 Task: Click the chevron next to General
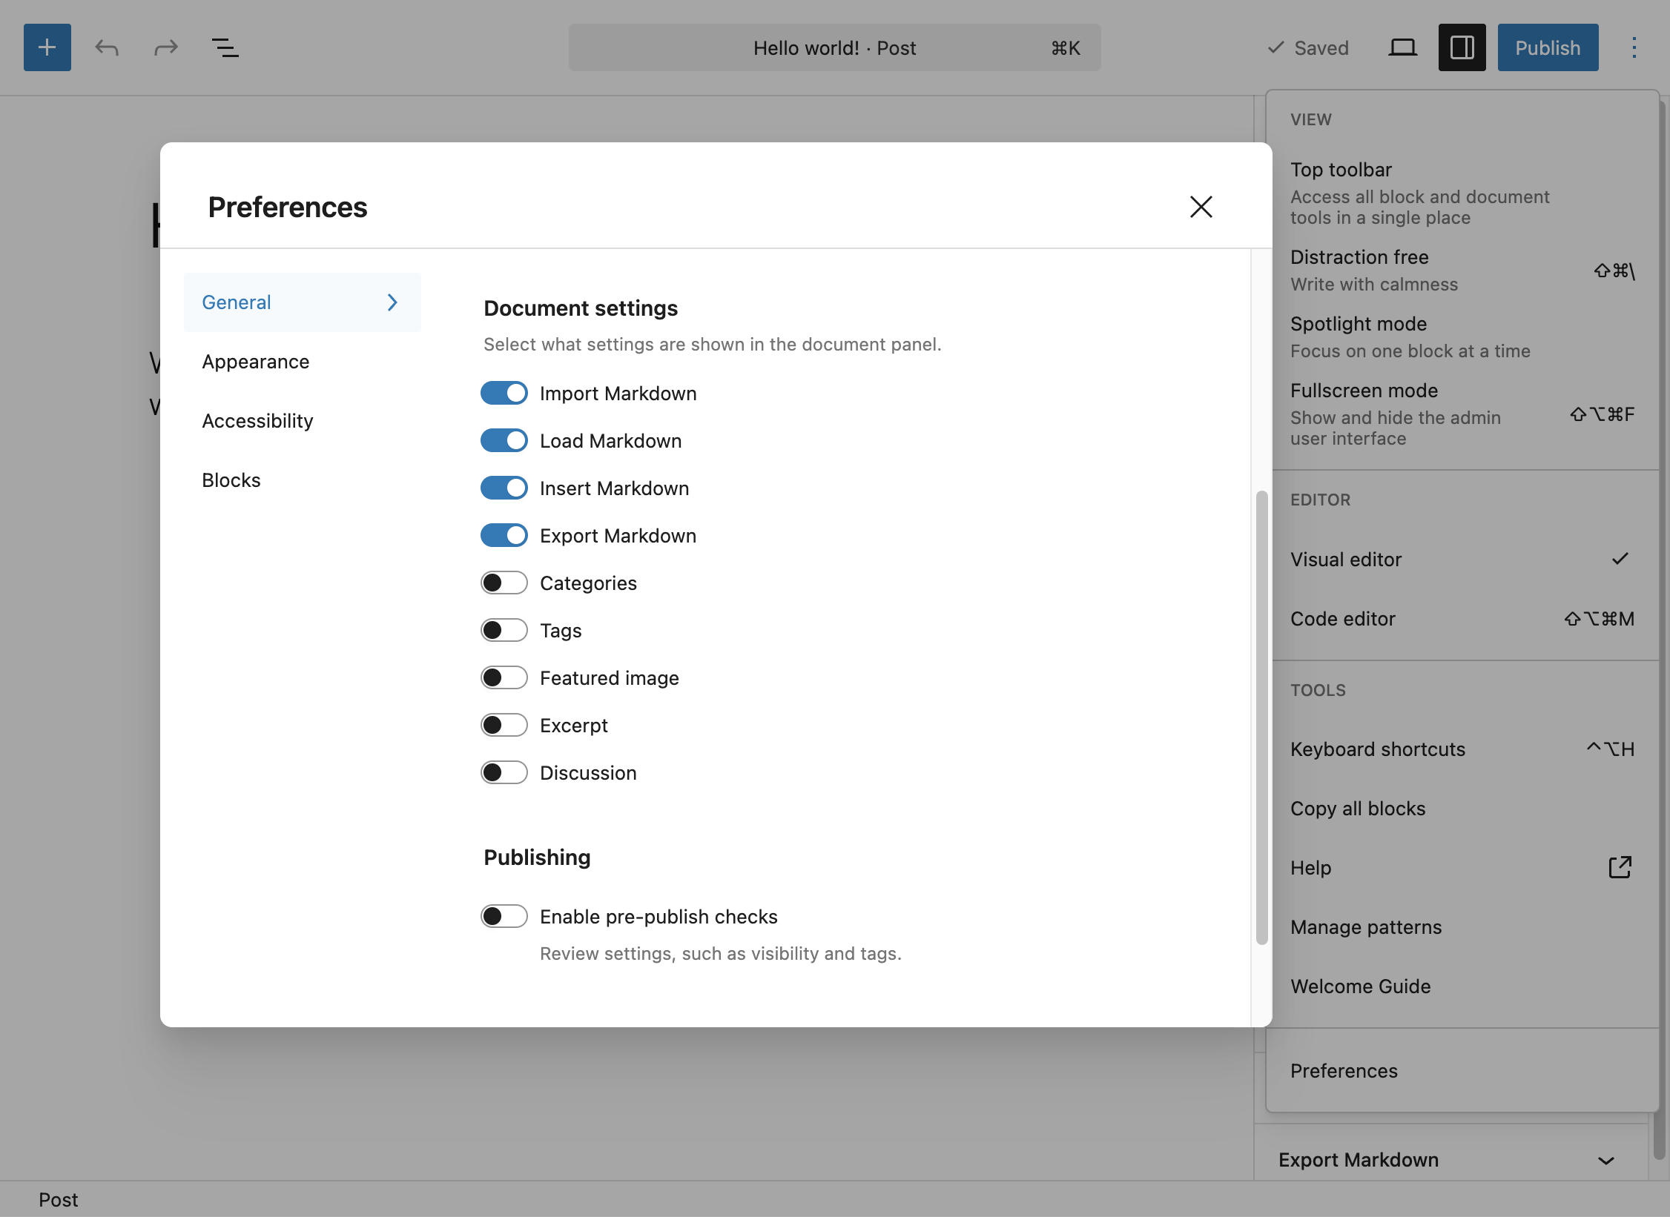(x=391, y=302)
